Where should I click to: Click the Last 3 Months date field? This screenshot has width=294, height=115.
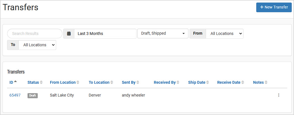tap(105, 34)
